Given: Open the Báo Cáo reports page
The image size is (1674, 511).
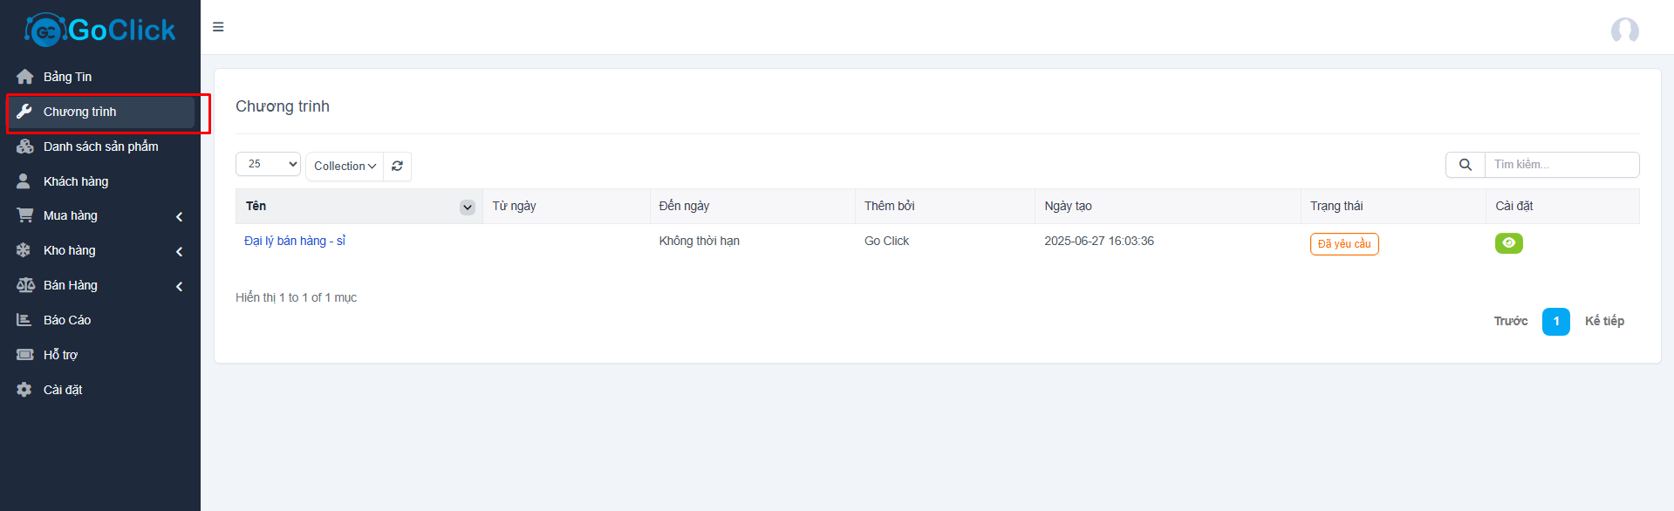Looking at the screenshot, I should tap(67, 320).
